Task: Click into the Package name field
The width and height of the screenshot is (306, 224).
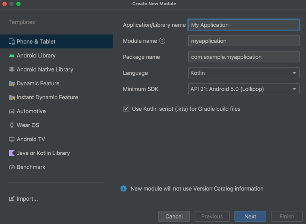Action: (x=243, y=57)
